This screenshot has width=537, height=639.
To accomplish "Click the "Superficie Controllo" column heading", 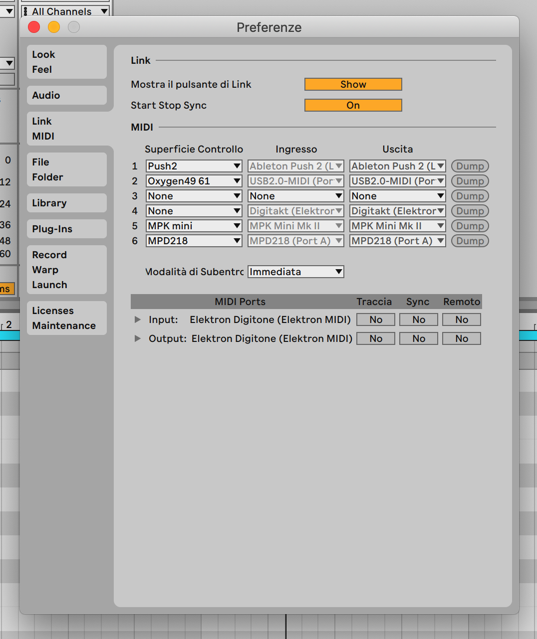I will 194,149.
